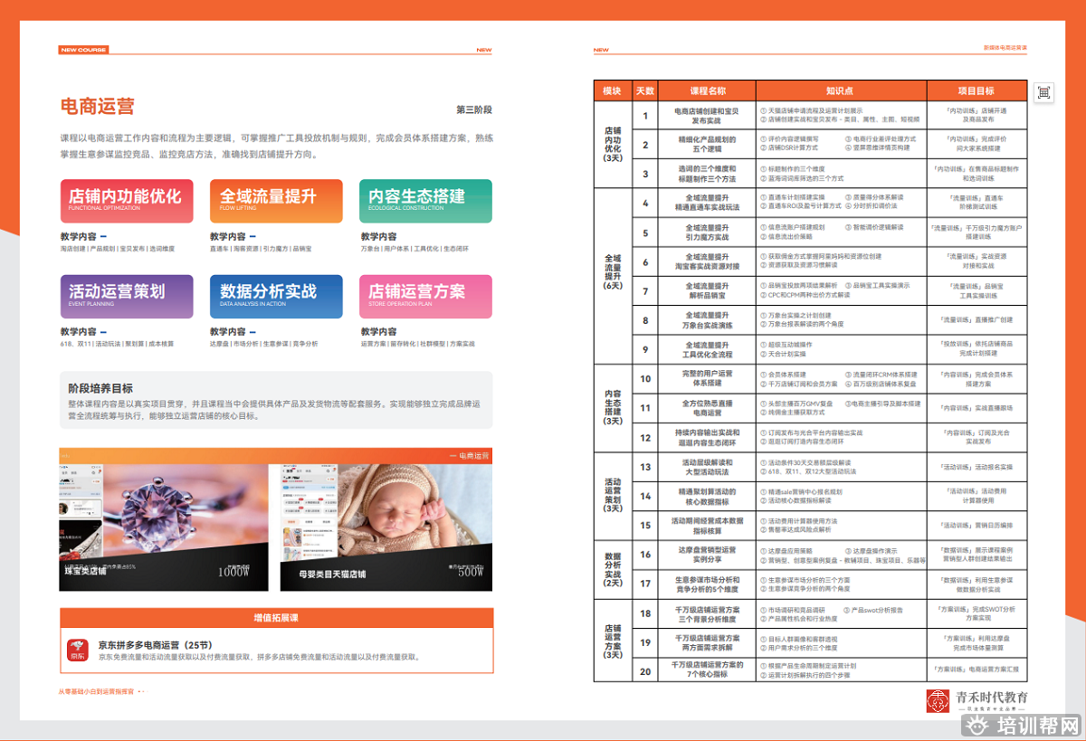Click the 店铺运营方案(3天) module cell
Screen dimensions: 1086x741
613,640
